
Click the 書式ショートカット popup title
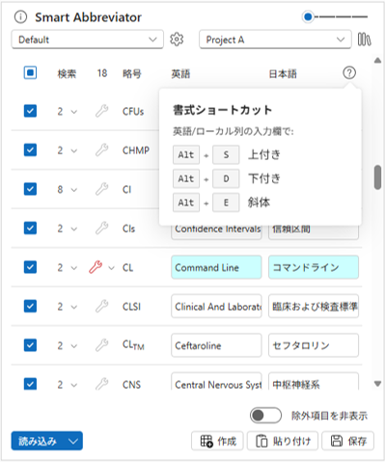click(x=222, y=110)
